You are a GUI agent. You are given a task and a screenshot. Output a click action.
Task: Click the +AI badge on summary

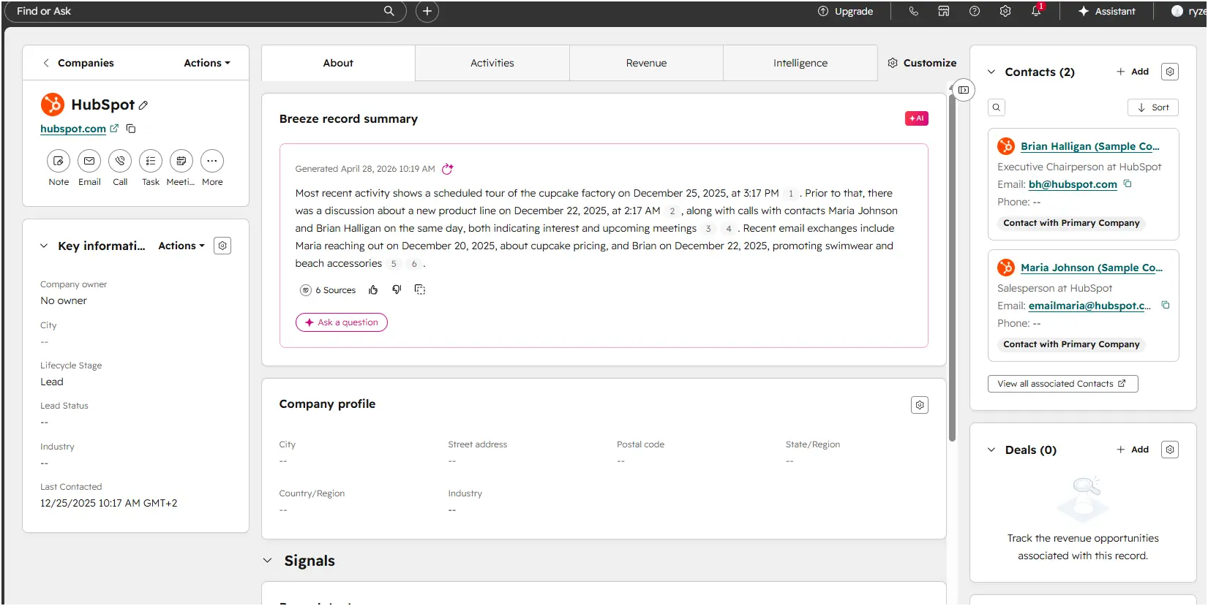[x=917, y=118]
